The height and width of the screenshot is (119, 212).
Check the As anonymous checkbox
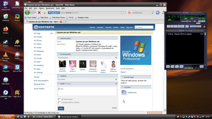tap(59, 99)
